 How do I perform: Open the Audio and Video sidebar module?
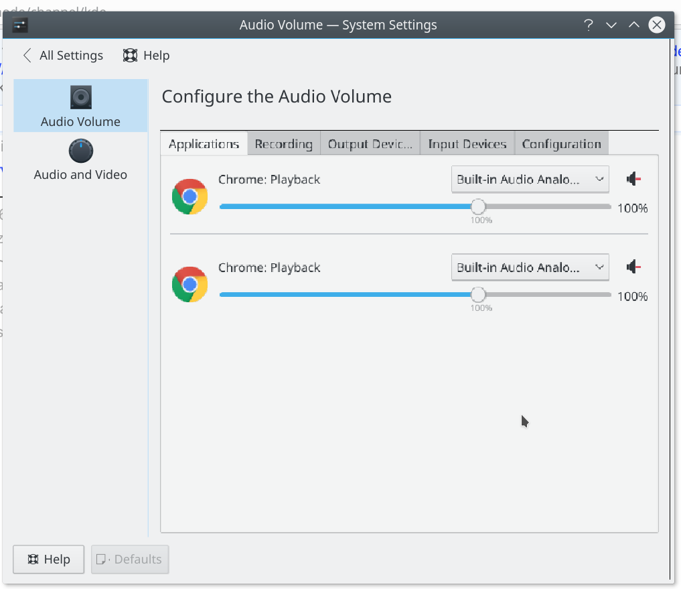[81, 159]
